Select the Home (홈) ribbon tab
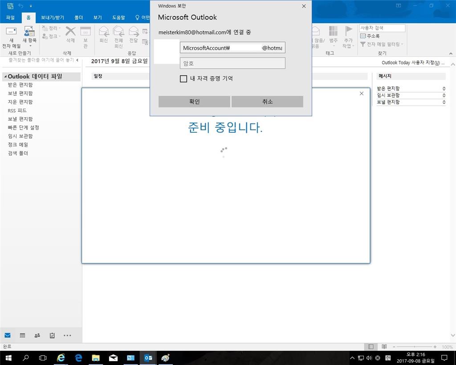Viewport: 456px width, 365px height. [x=28, y=17]
